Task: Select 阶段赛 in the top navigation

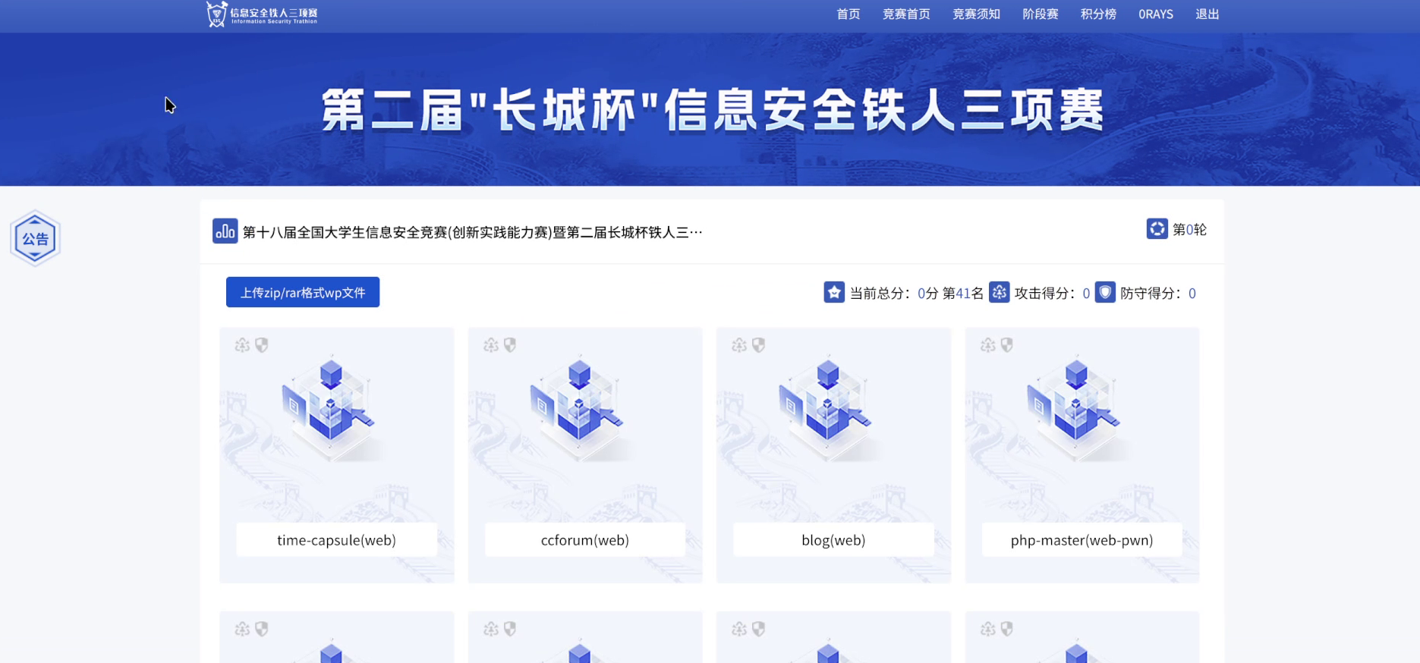Action: tap(1040, 14)
